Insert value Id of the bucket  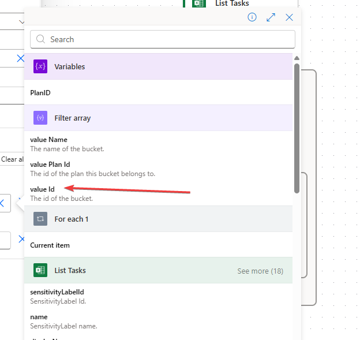click(43, 189)
